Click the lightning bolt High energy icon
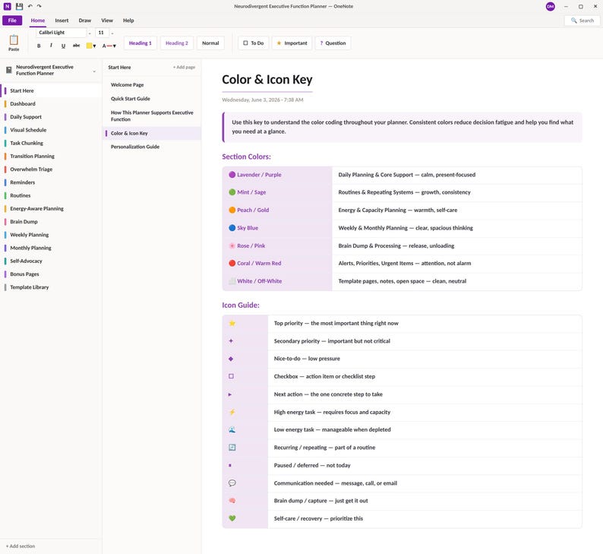 click(x=232, y=412)
